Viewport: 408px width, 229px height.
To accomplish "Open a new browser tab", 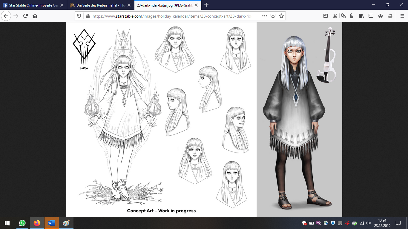I will pyautogui.click(x=206, y=5).
